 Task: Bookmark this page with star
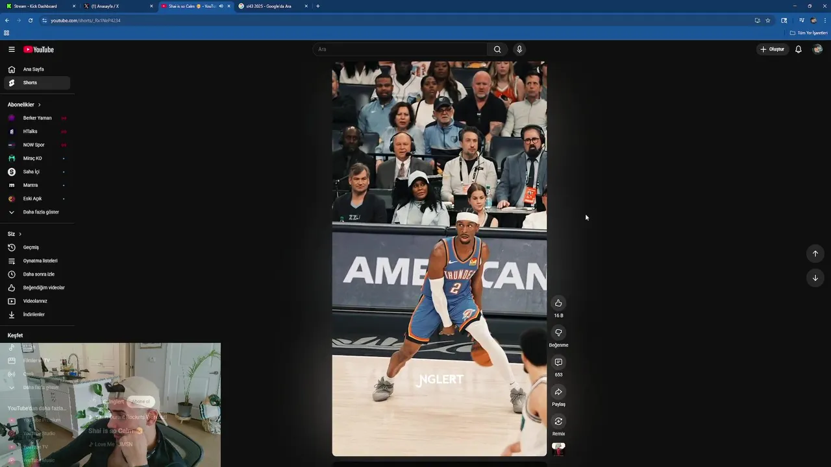(x=767, y=20)
